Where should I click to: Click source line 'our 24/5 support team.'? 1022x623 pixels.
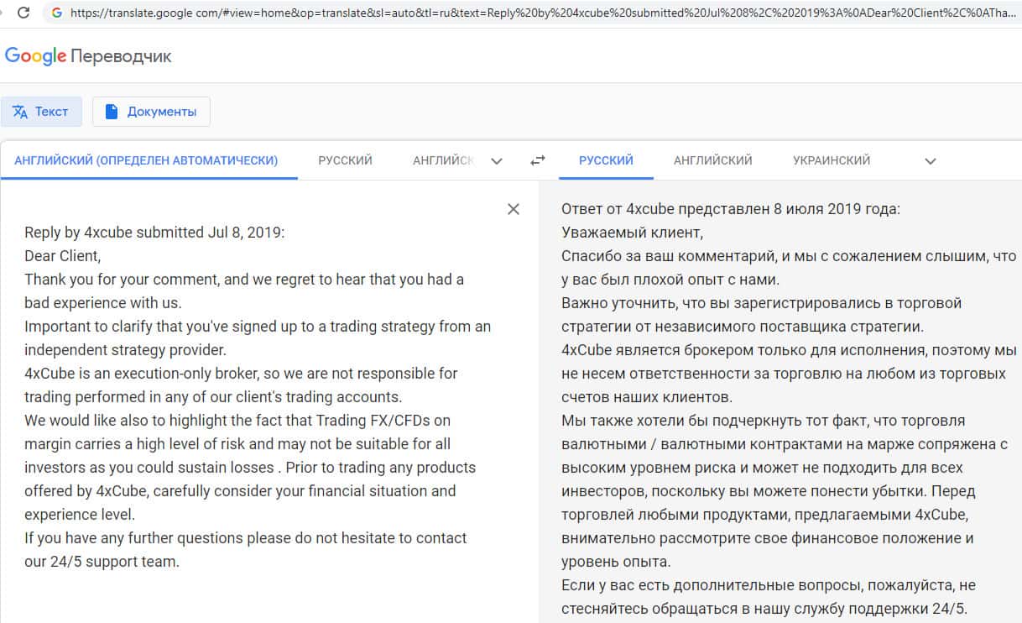tap(102, 562)
